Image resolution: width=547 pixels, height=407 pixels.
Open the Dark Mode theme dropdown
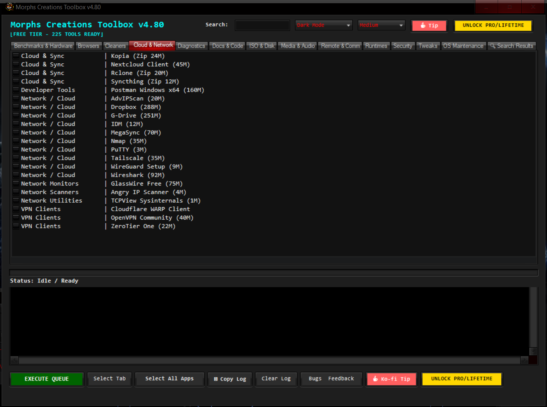point(324,25)
